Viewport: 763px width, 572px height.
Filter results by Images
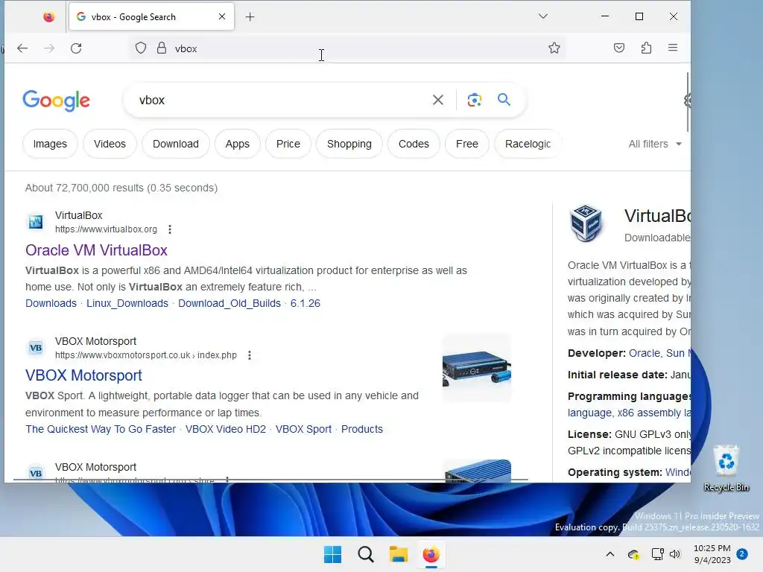pos(50,144)
